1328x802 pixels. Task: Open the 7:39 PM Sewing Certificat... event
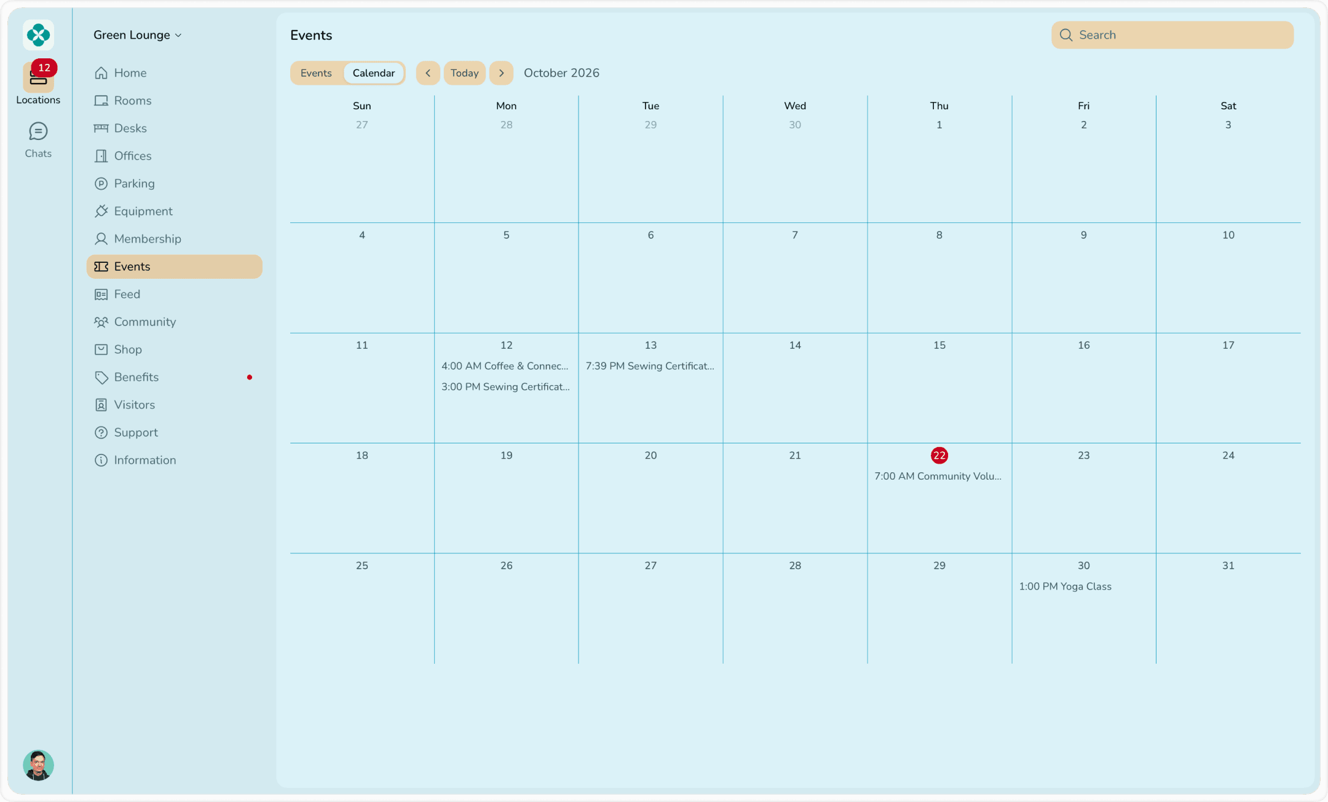tap(650, 366)
